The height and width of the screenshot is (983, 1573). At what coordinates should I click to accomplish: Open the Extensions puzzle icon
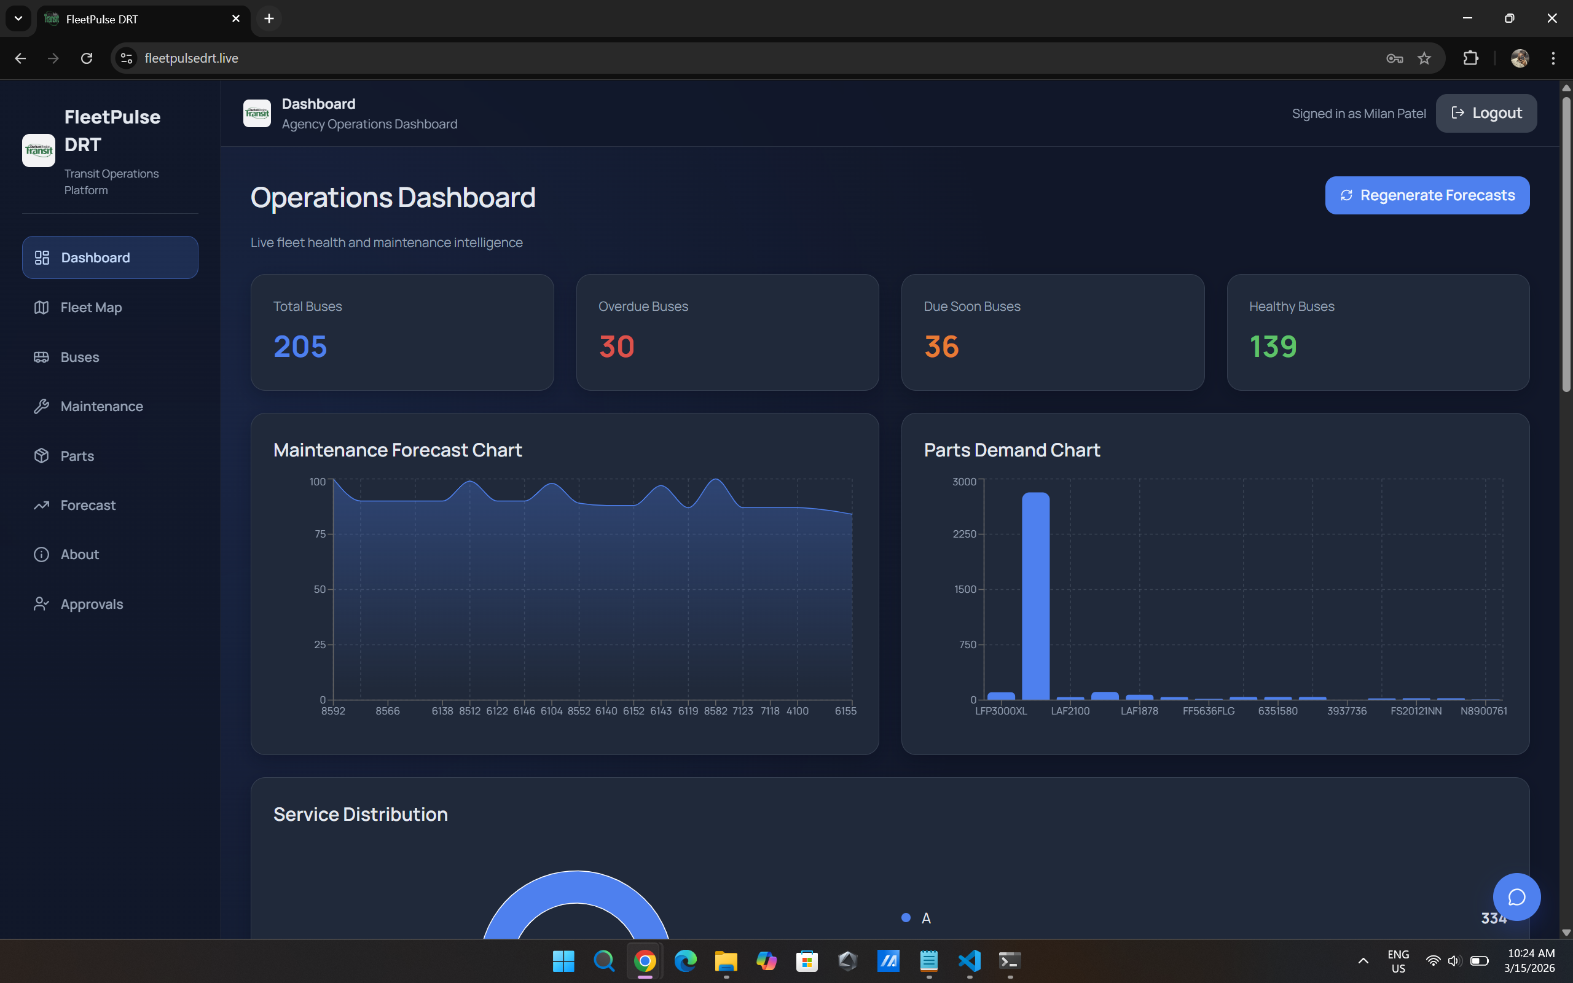point(1470,58)
